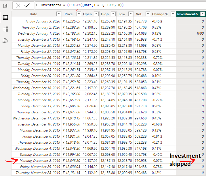Select the Vol. column header
Viewport: 206px width, 178px height.
[x=139, y=14]
